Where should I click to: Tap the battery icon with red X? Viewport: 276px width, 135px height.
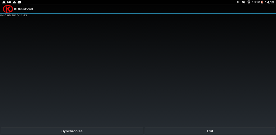tap(262, 2)
